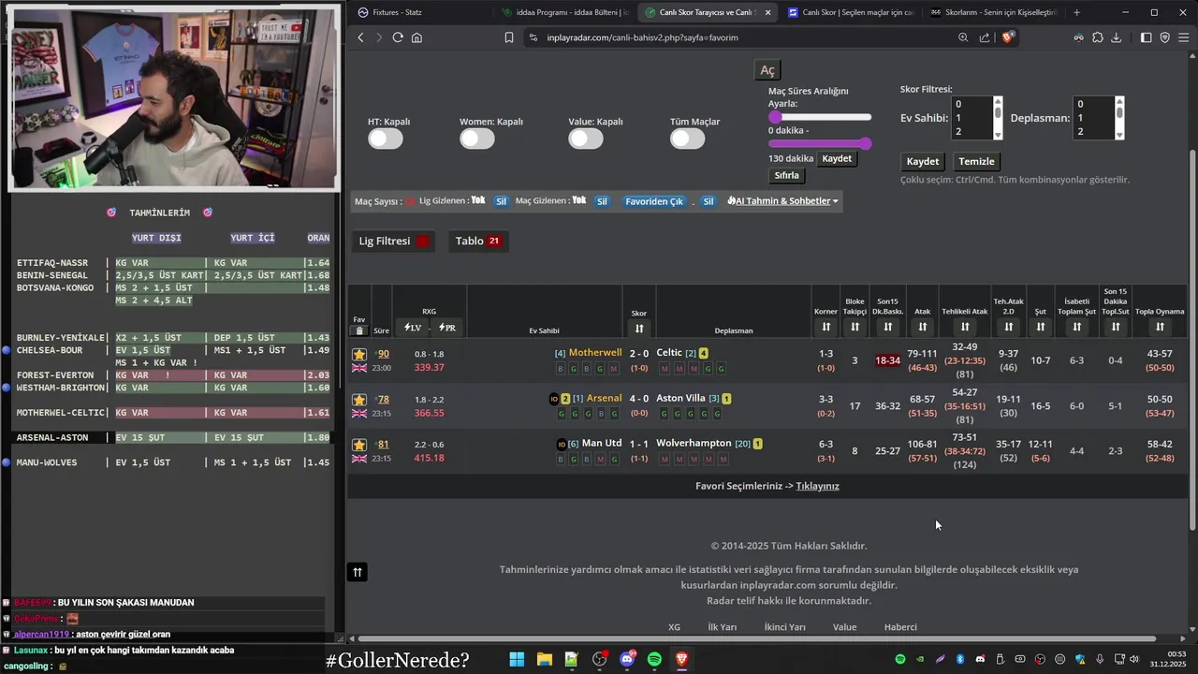Sort by Atak column arrows
The width and height of the screenshot is (1198, 674).
tap(922, 327)
